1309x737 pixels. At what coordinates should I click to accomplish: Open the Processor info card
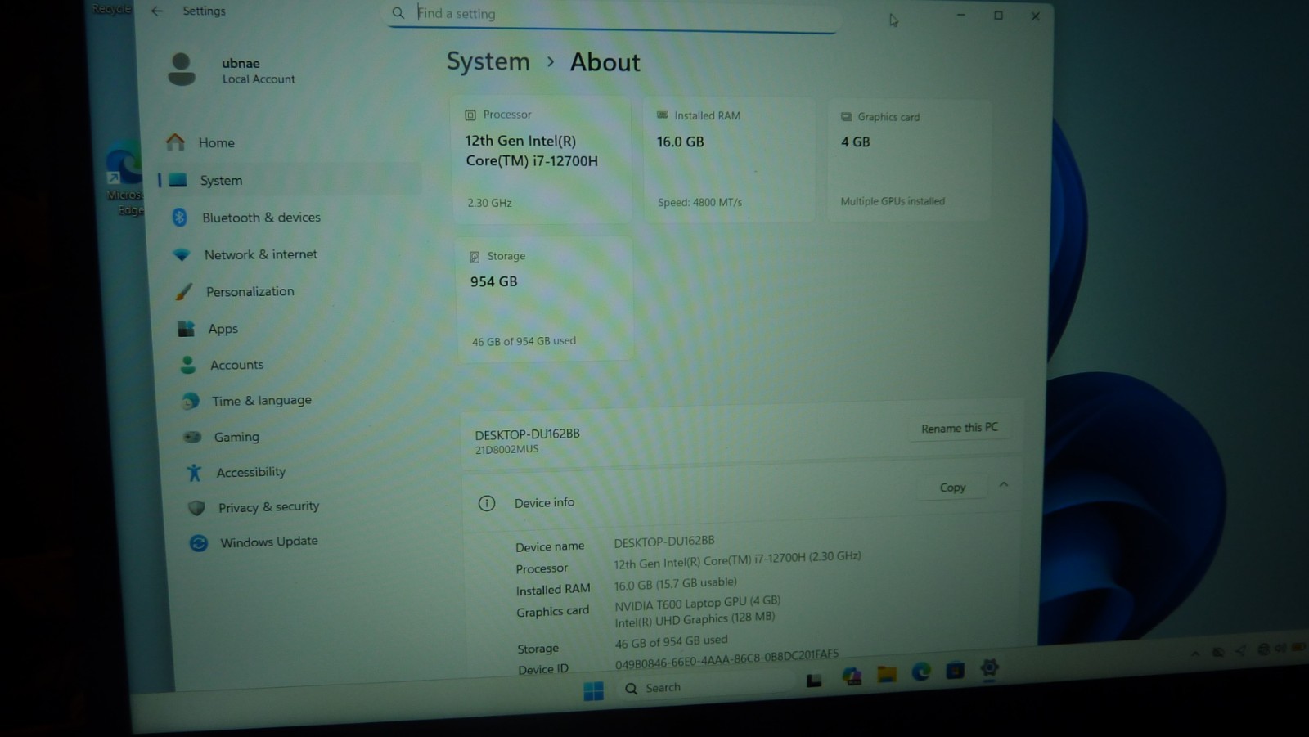542,160
